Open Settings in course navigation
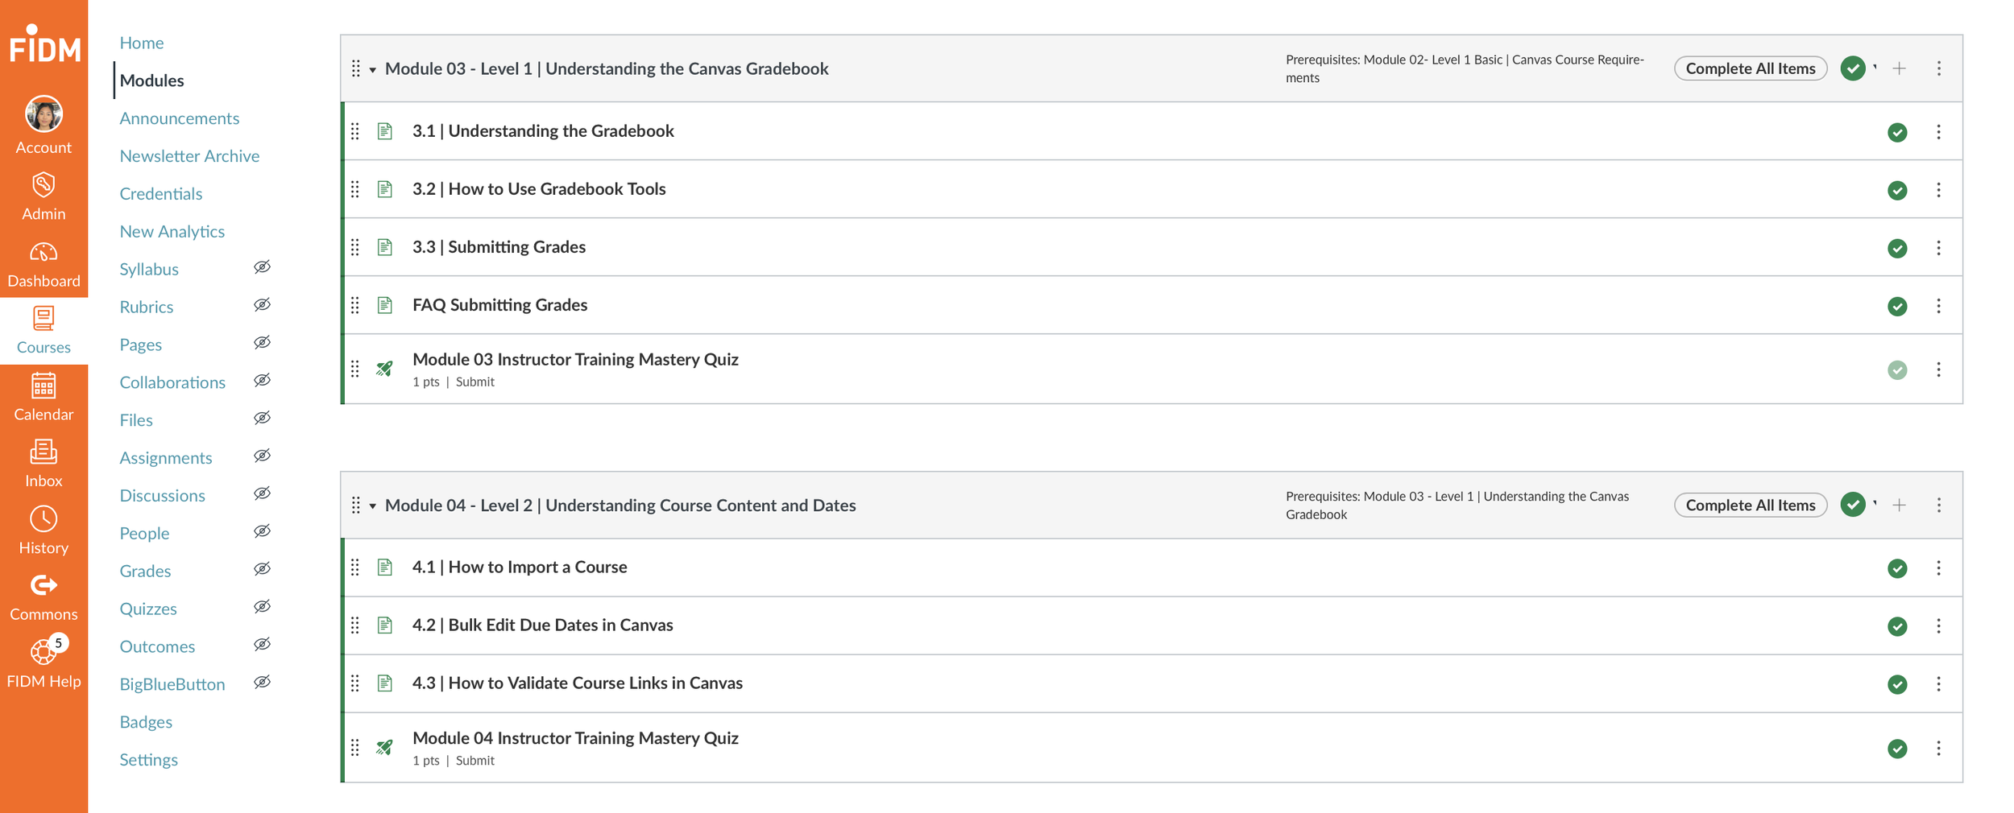 tap(148, 760)
